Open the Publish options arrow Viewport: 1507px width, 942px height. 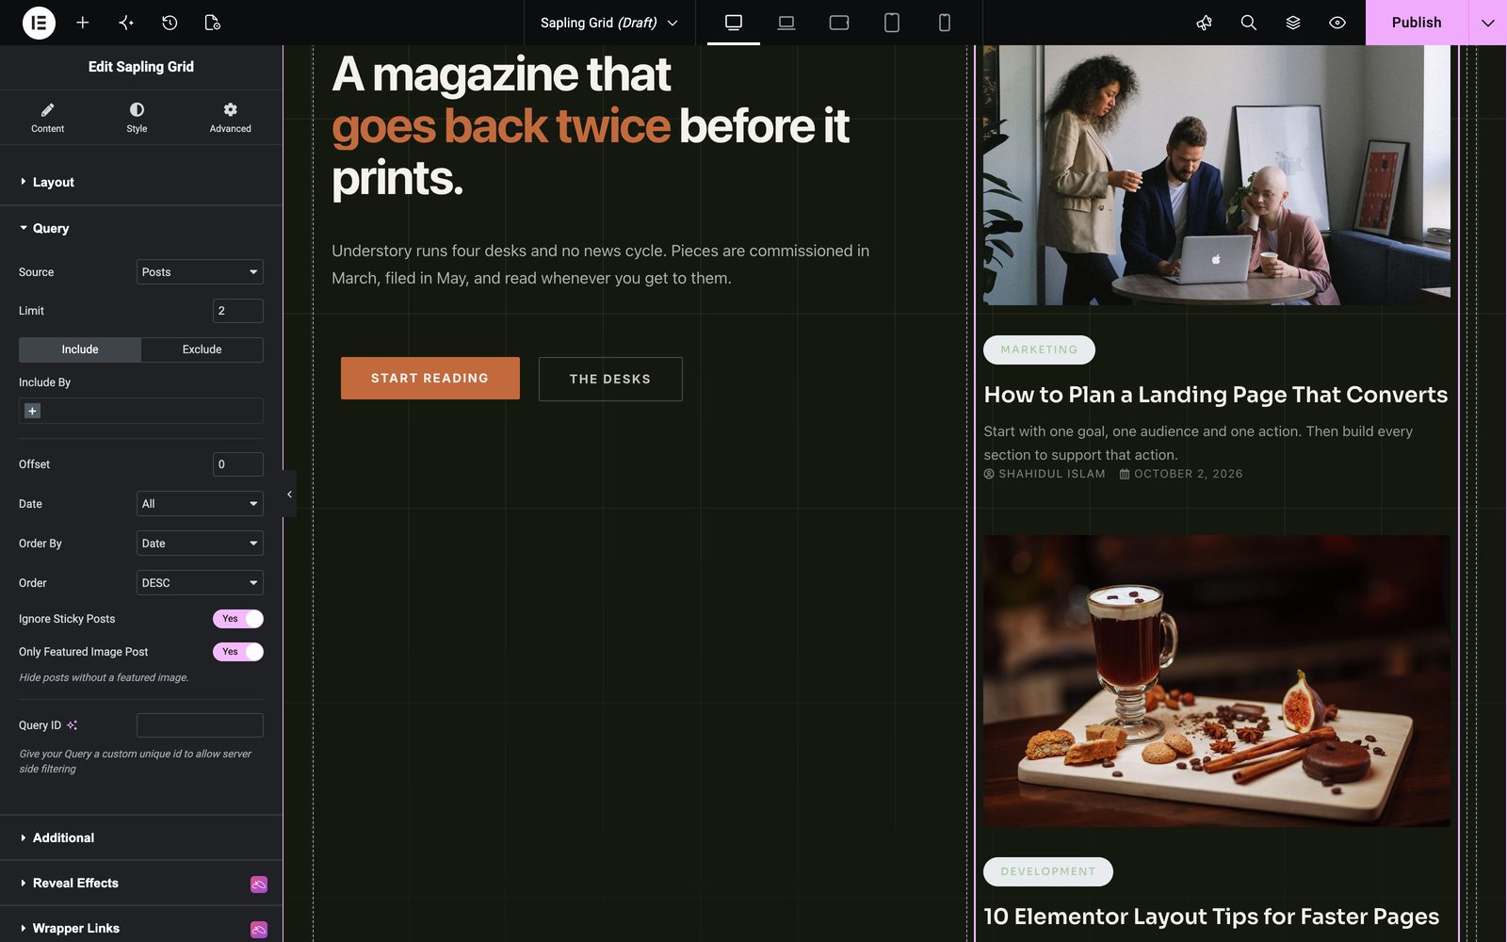1487,23
